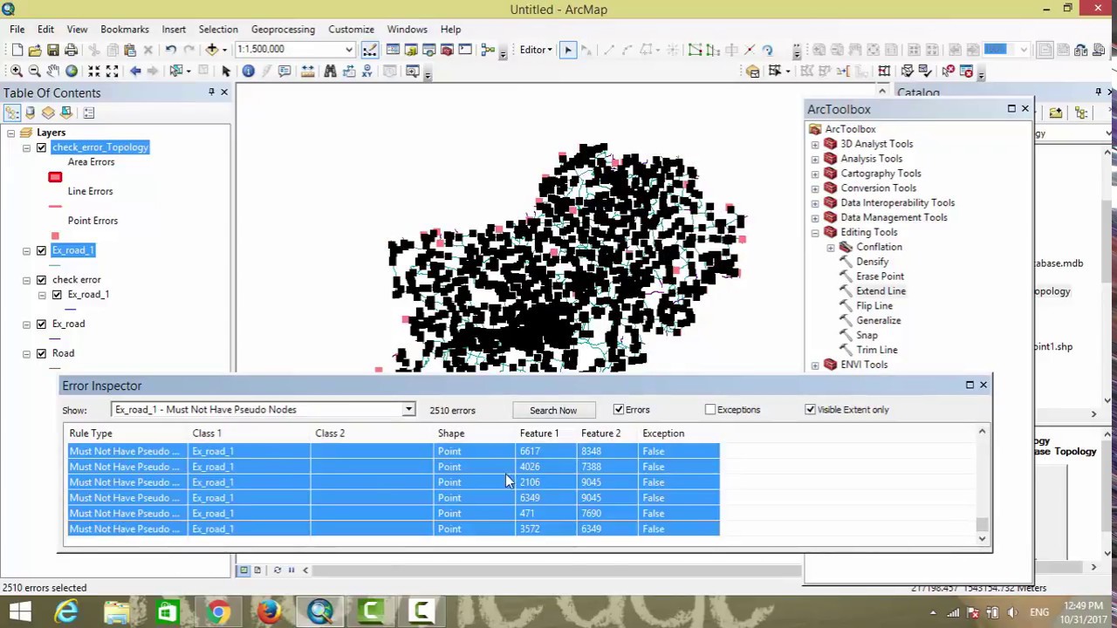The width and height of the screenshot is (1117, 628).
Task: Uncheck Visible Extent only
Action: [x=811, y=409]
